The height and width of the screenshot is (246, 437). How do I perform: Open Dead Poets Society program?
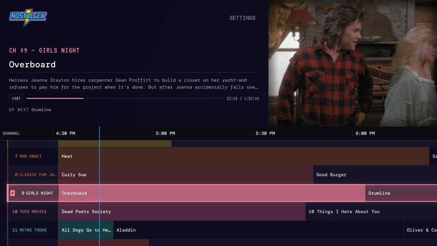[182, 211]
